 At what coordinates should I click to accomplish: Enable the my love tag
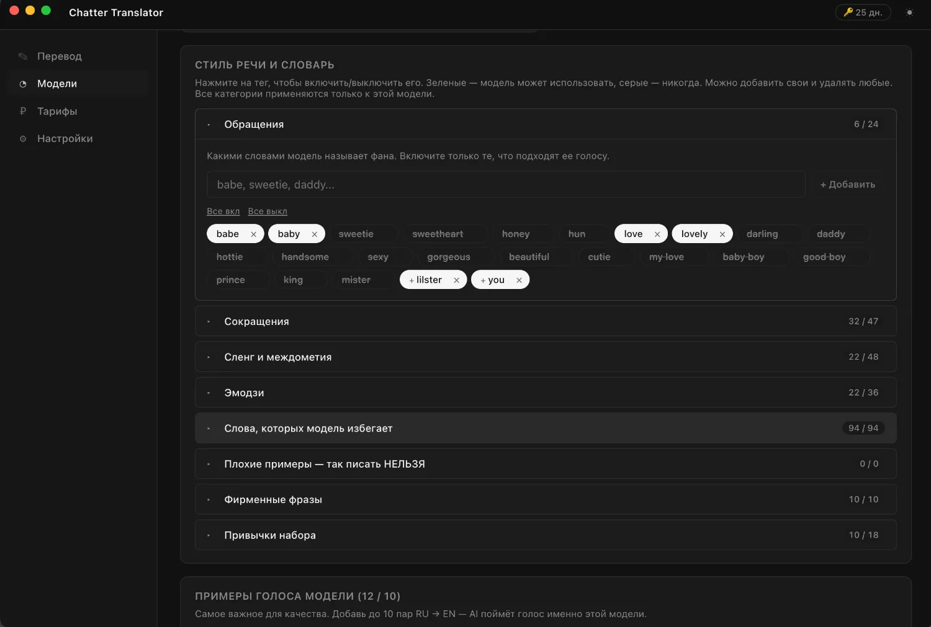point(673,257)
